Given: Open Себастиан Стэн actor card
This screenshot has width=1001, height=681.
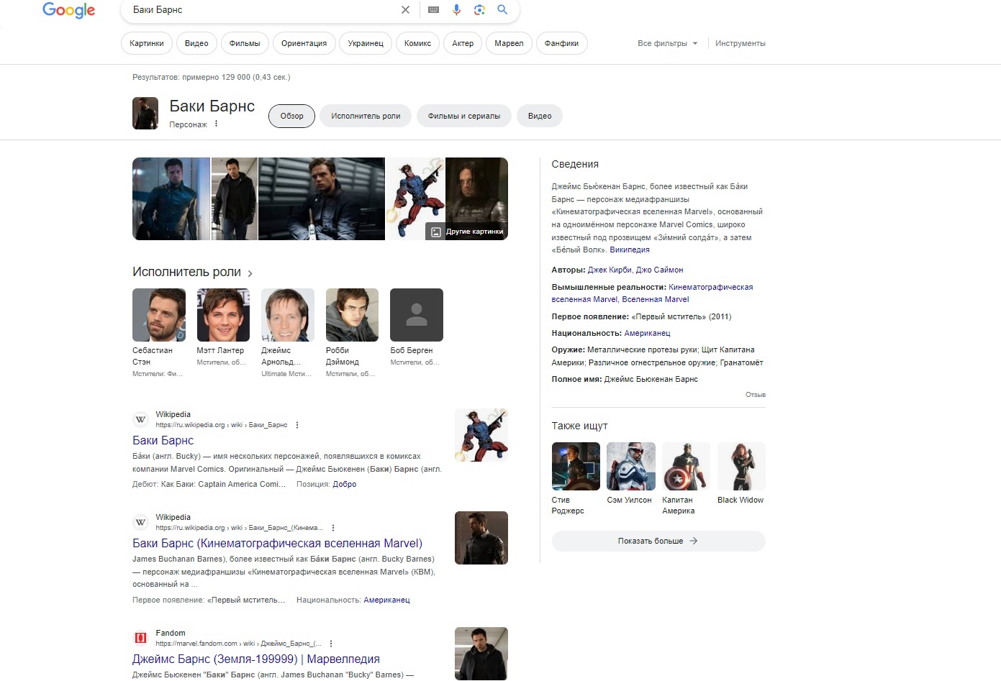Looking at the screenshot, I should coord(159,332).
